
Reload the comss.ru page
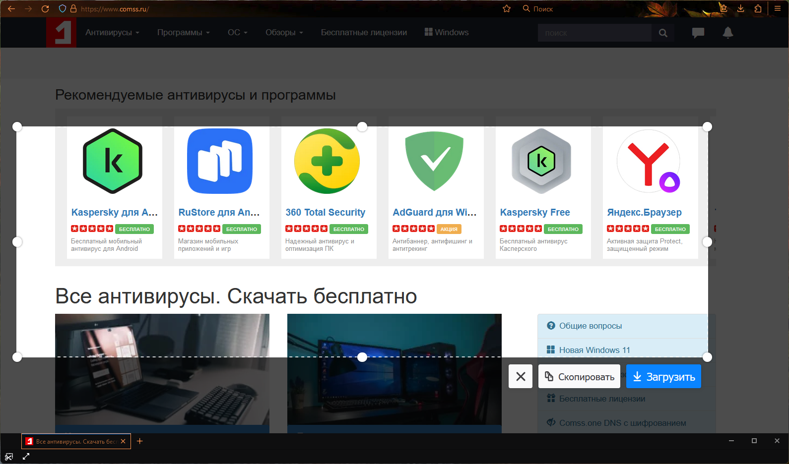45,9
